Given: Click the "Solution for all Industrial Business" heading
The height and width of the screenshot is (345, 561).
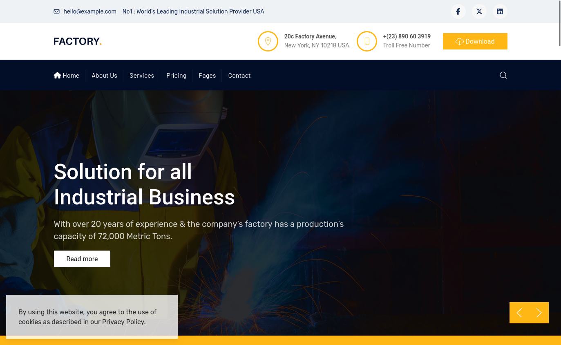Looking at the screenshot, I should [x=144, y=184].
